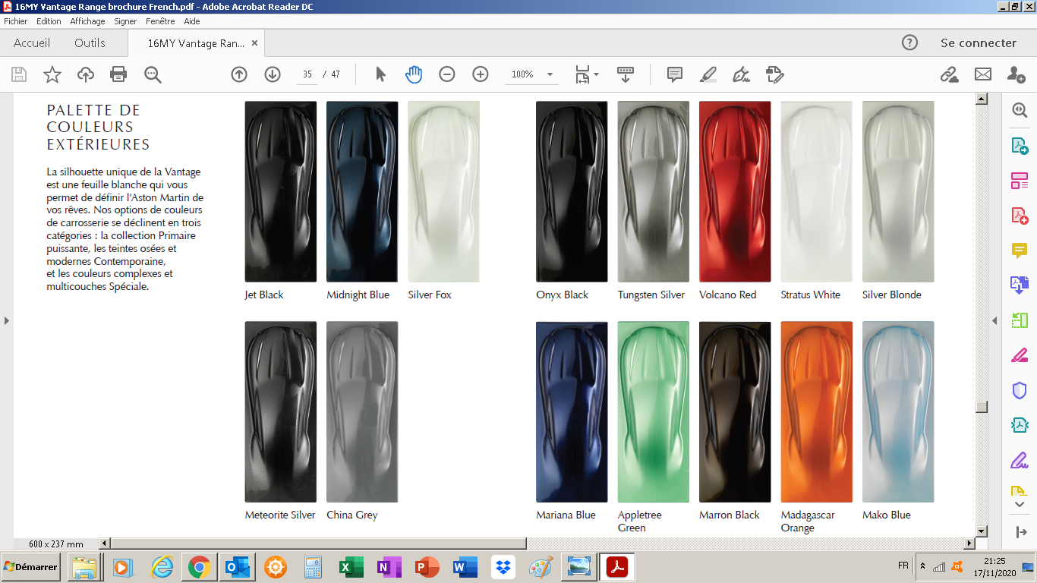Open the search tool in right panel
The width and height of the screenshot is (1037, 583).
(x=1019, y=110)
